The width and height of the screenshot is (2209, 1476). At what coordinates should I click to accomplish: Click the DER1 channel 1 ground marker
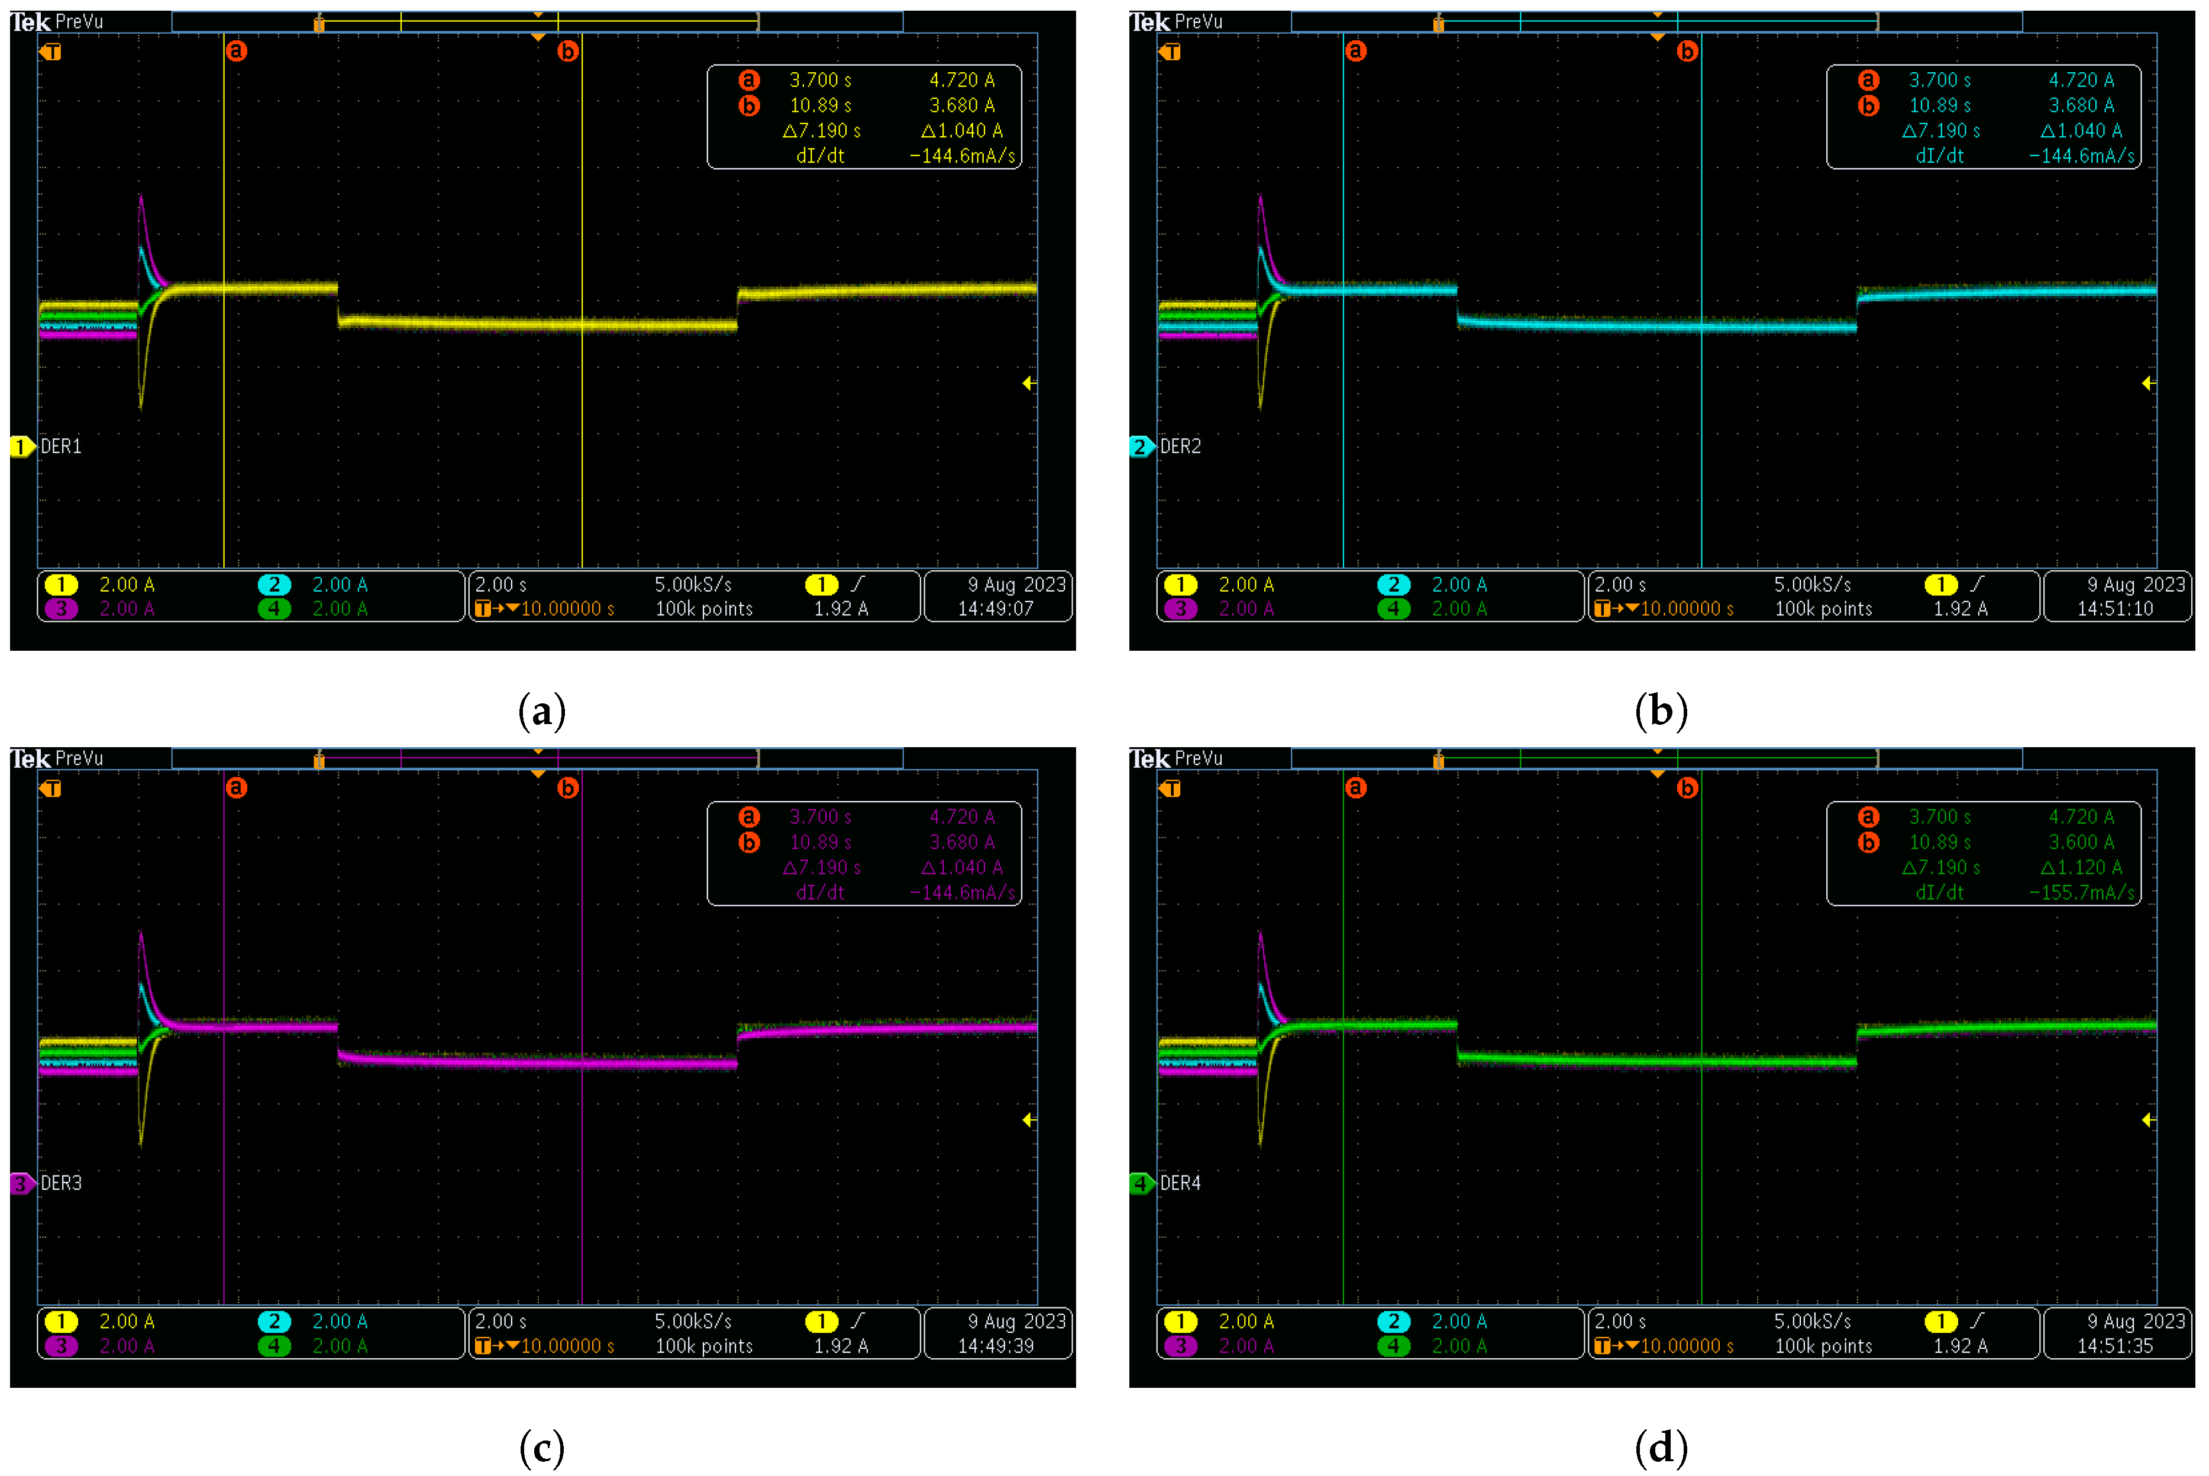21,447
